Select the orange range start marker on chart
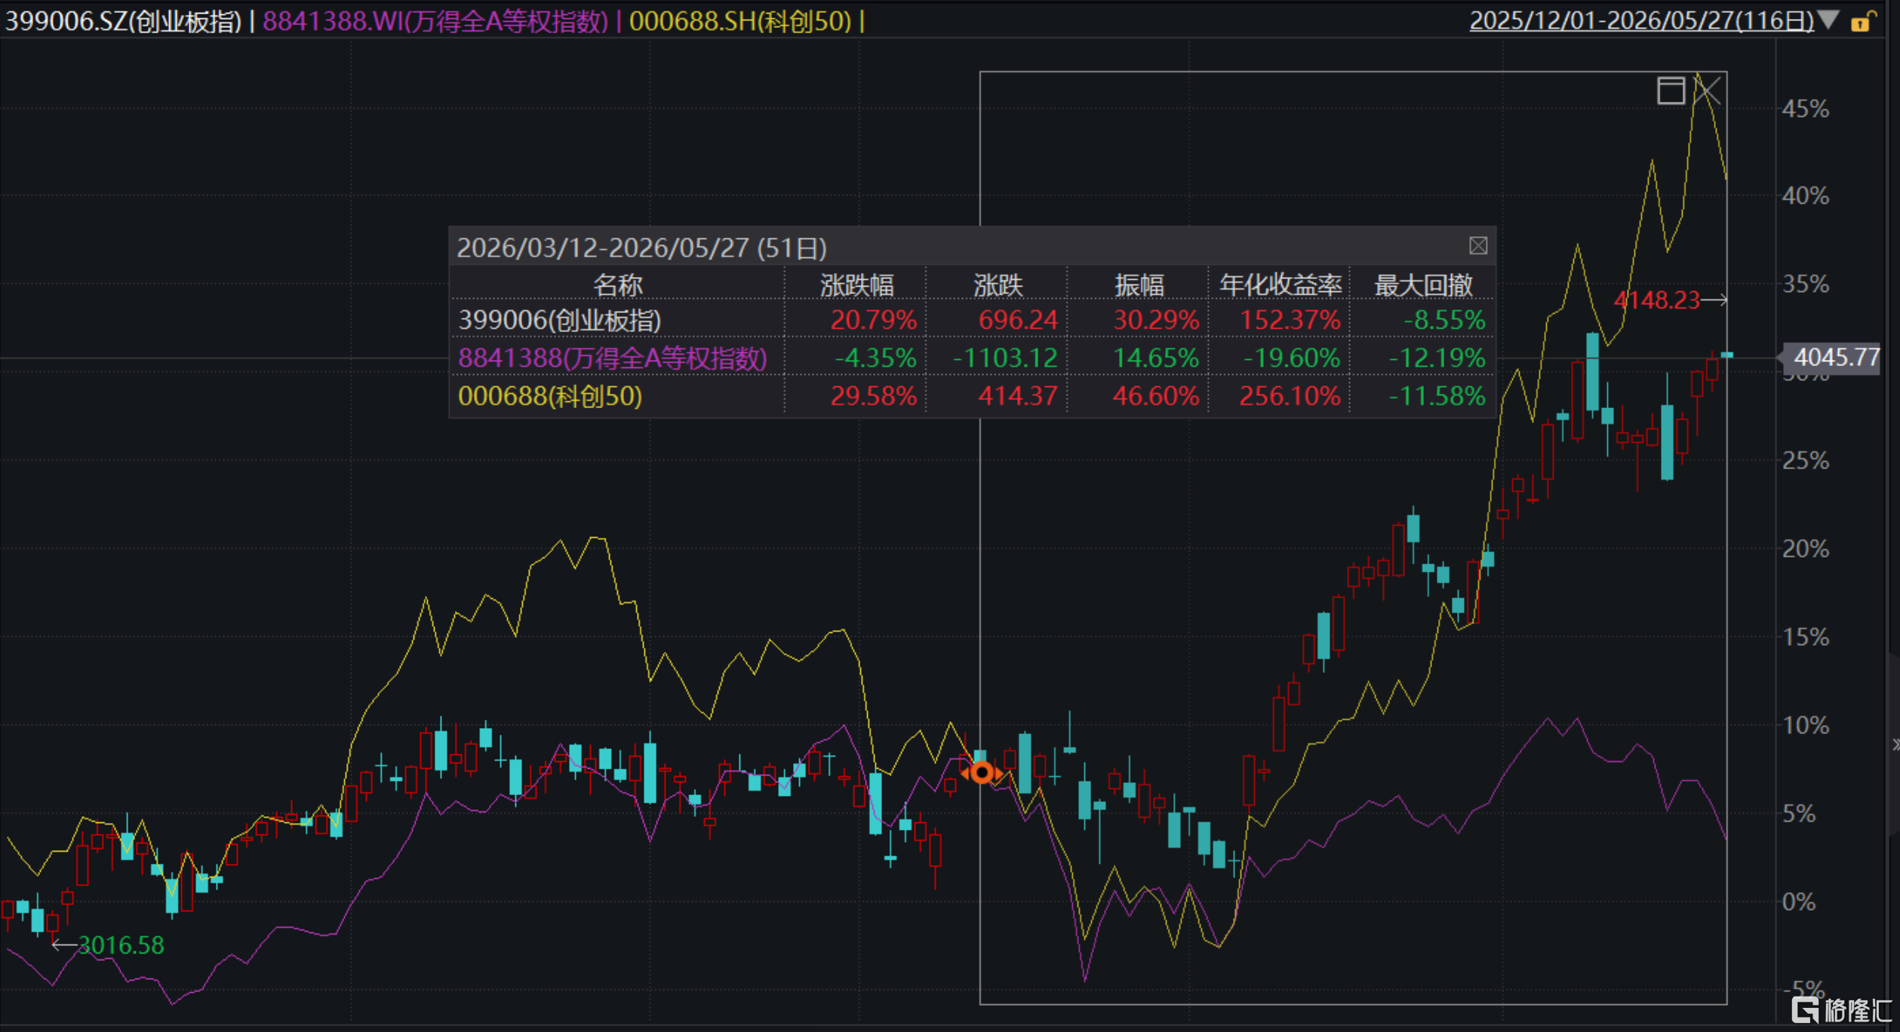Screen dimensions: 1900x1032 click(982, 772)
